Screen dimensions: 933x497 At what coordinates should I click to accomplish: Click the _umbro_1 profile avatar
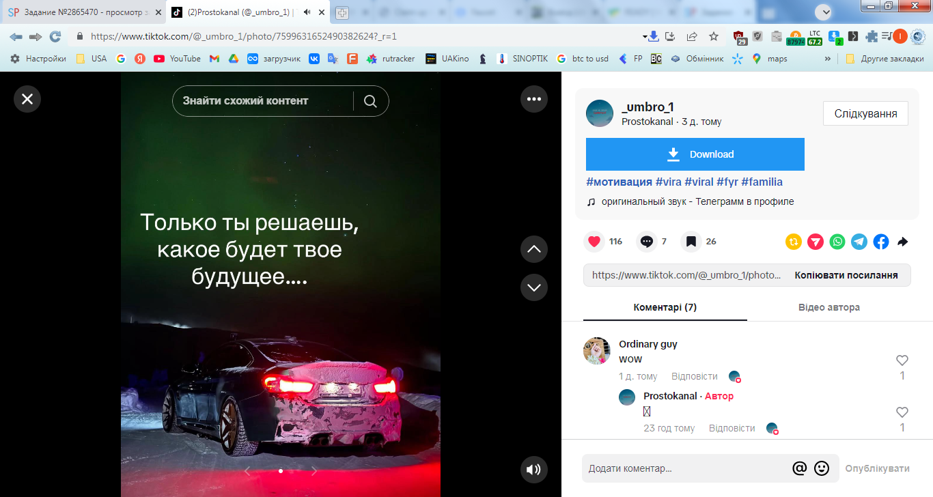(x=600, y=113)
